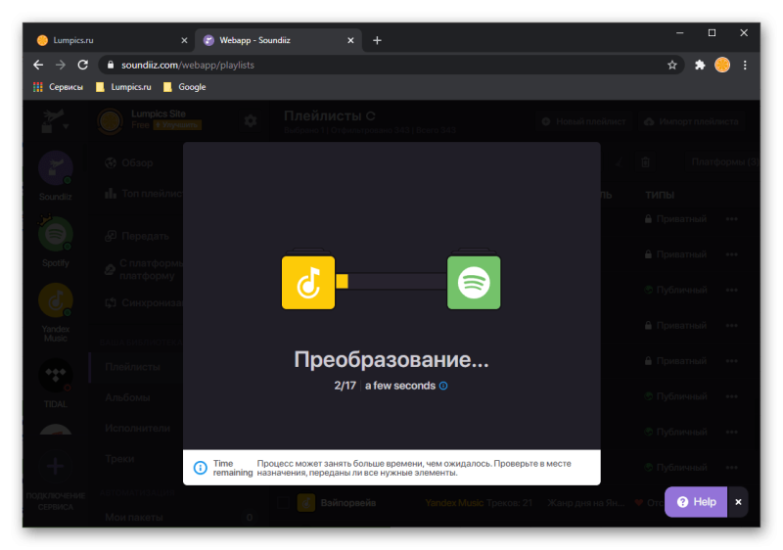The height and width of the screenshot is (550, 783).
Task: Open the Chrome profile avatar
Action: 722,65
